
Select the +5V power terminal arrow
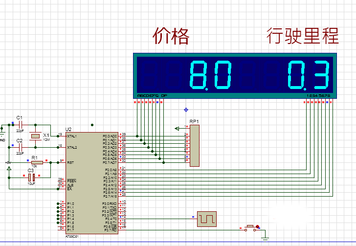click(x=9, y=169)
